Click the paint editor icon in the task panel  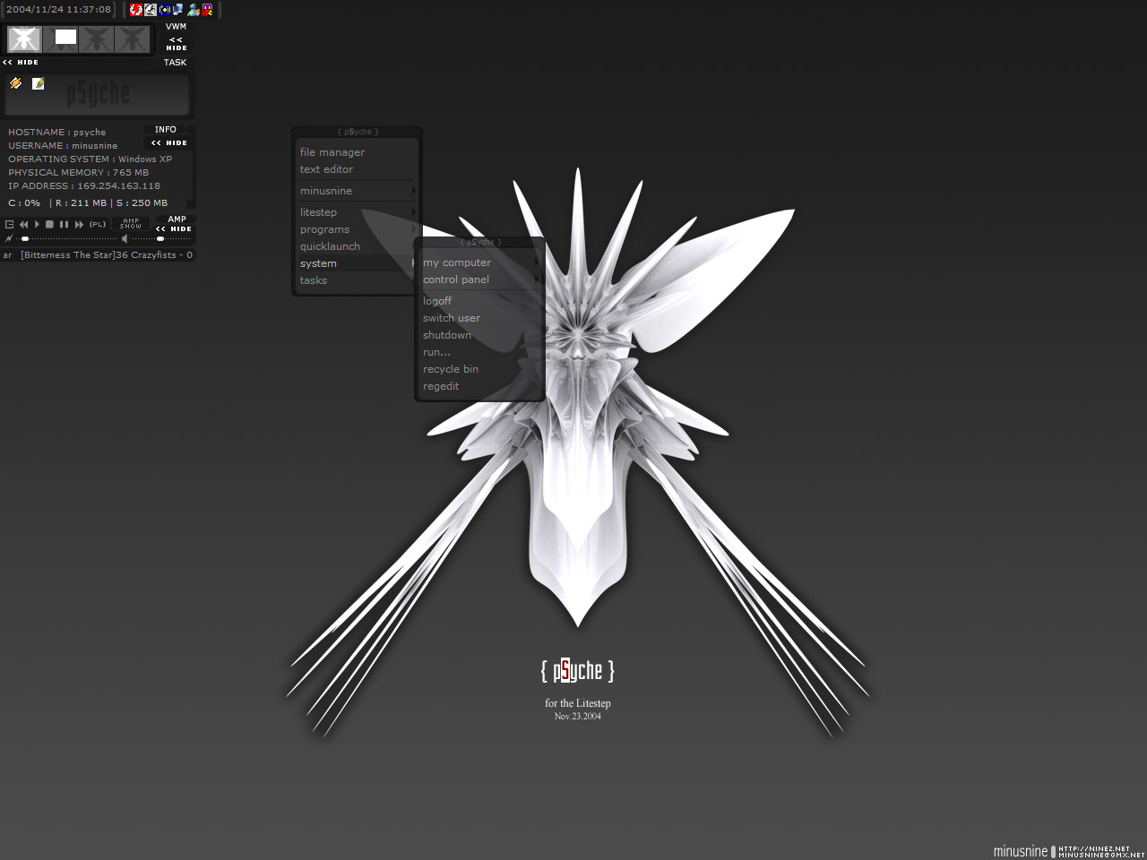(39, 83)
